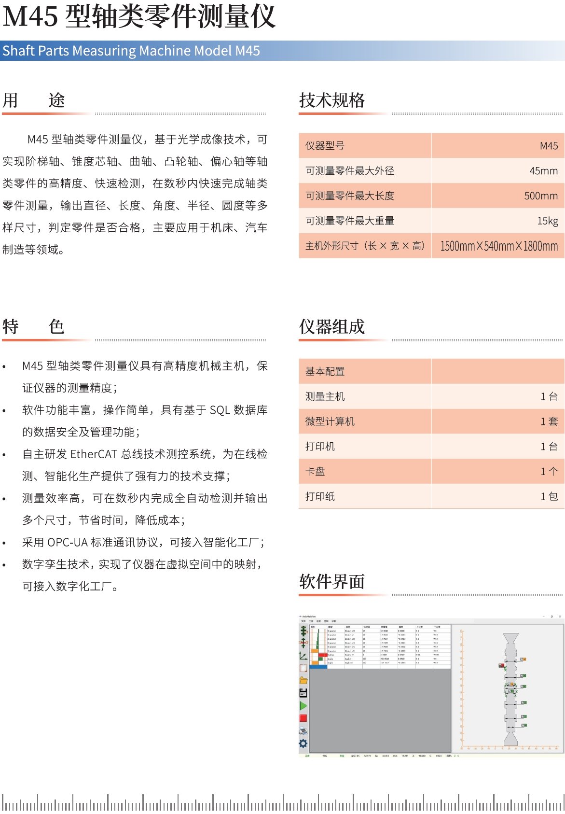Viewport: 565px width, 814px height.
Task: Open the yellow folder icon in sidebar
Action: pos(303,680)
